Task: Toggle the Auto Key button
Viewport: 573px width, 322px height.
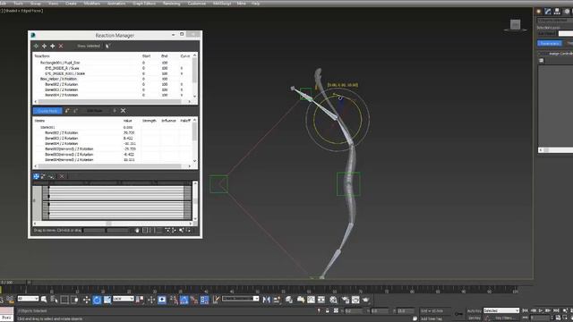Action: coord(474,310)
